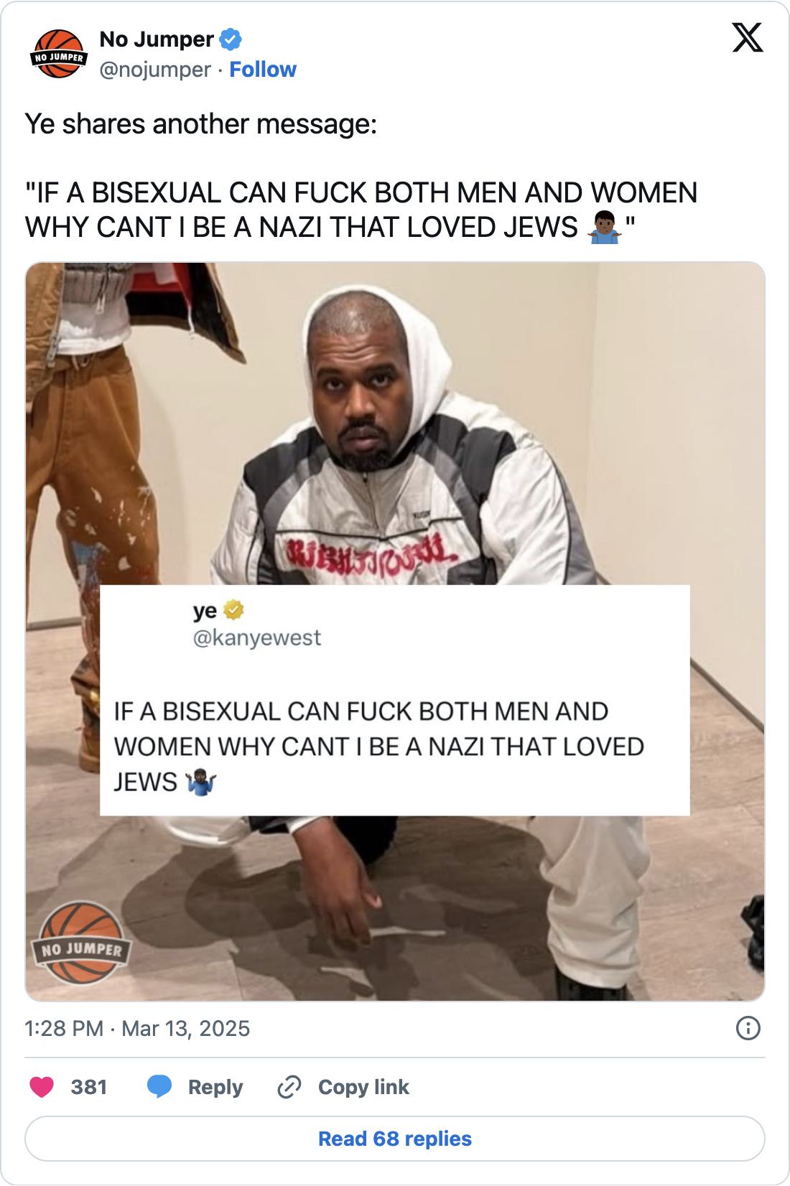
Task: Like the tweet with the heart icon
Action: pyautogui.click(x=42, y=1087)
